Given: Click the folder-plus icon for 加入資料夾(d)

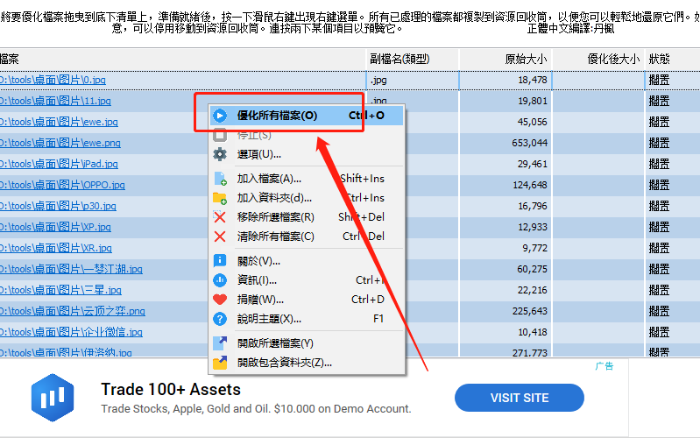Looking at the screenshot, I should pos(220,198).
